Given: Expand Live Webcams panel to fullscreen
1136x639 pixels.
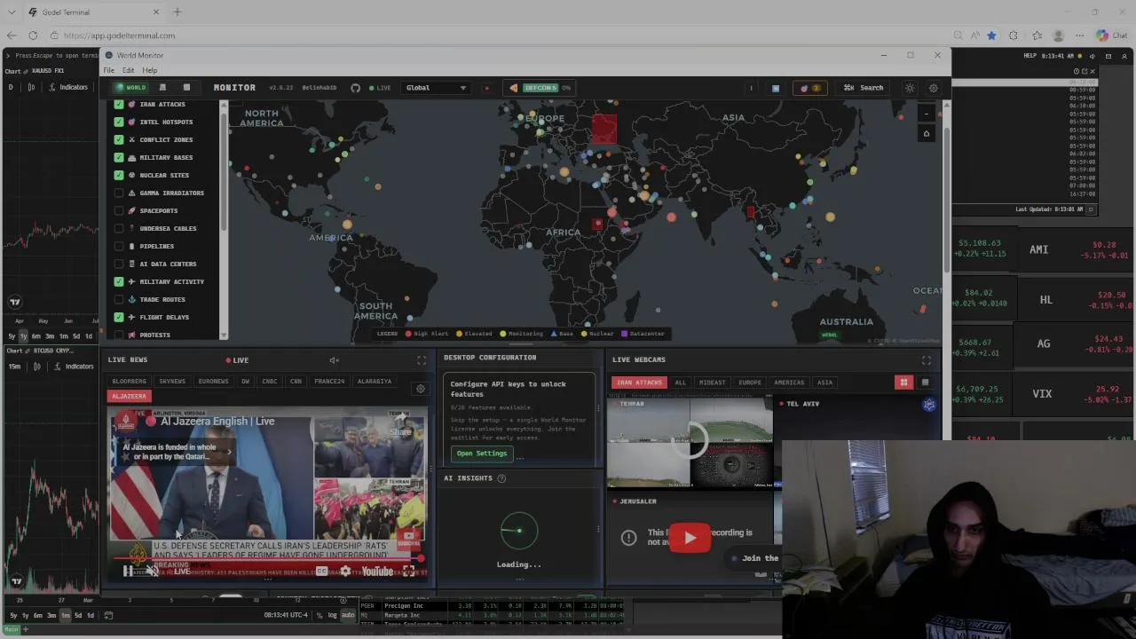Looking at the screenshot, I should point(927,359).
